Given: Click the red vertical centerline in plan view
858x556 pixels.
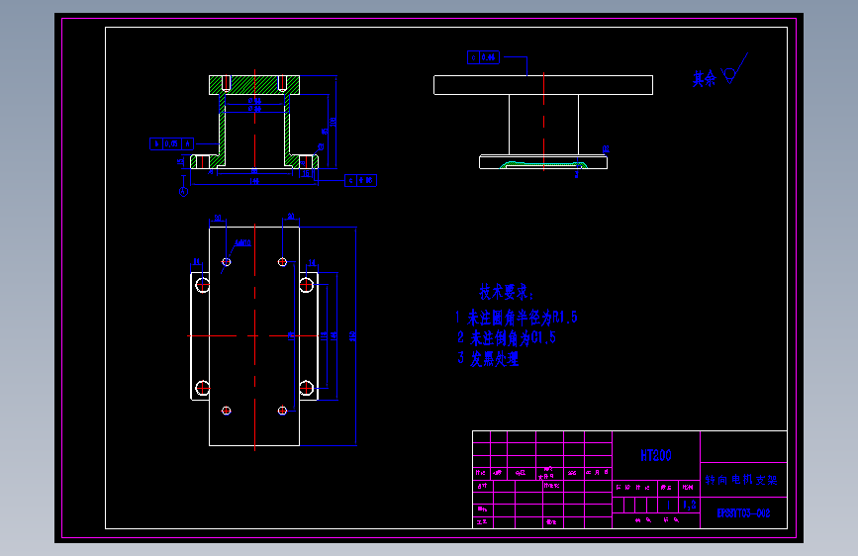Looking at the screenshot, I should coord(255,336).
